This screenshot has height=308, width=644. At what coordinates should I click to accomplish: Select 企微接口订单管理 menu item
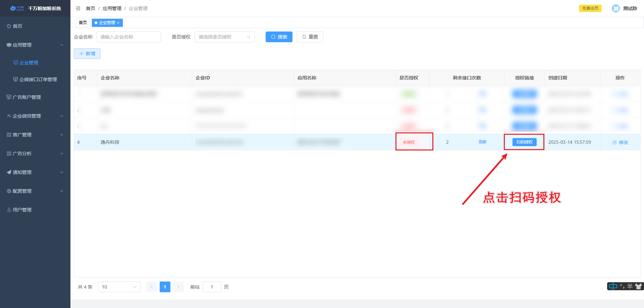point(38,79)
